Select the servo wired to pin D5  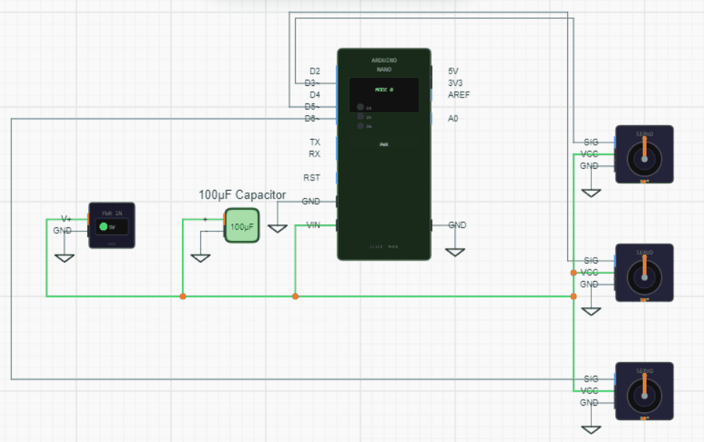tap(644, 272)
